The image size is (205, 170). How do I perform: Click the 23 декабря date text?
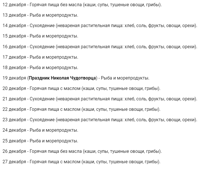14,120
